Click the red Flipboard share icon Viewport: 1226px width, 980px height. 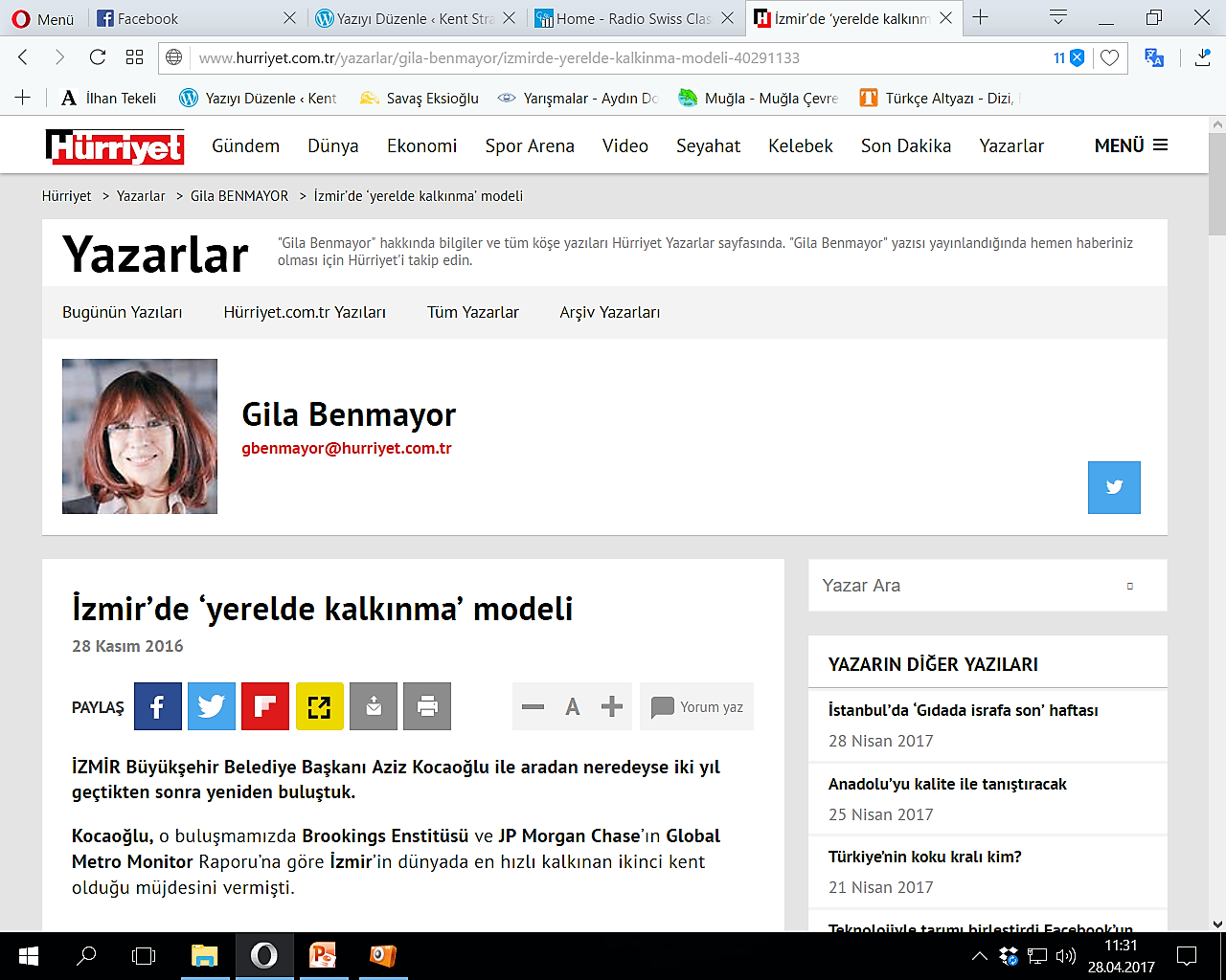pyautogui.click(x=265, y=706)
